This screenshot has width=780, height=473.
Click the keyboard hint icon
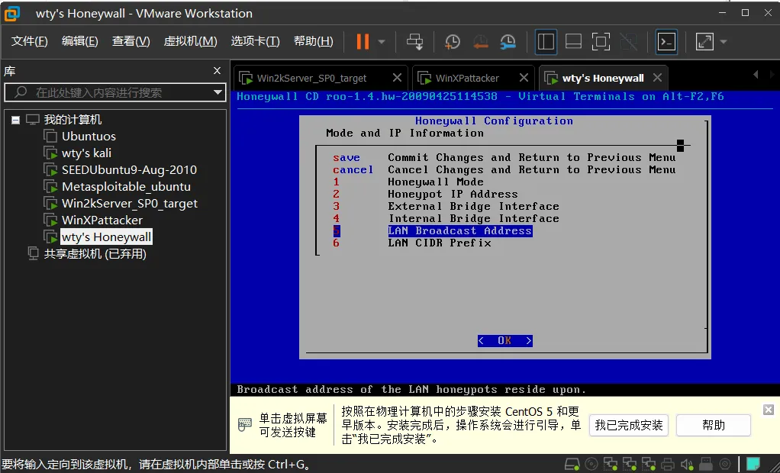pos(245,424)
